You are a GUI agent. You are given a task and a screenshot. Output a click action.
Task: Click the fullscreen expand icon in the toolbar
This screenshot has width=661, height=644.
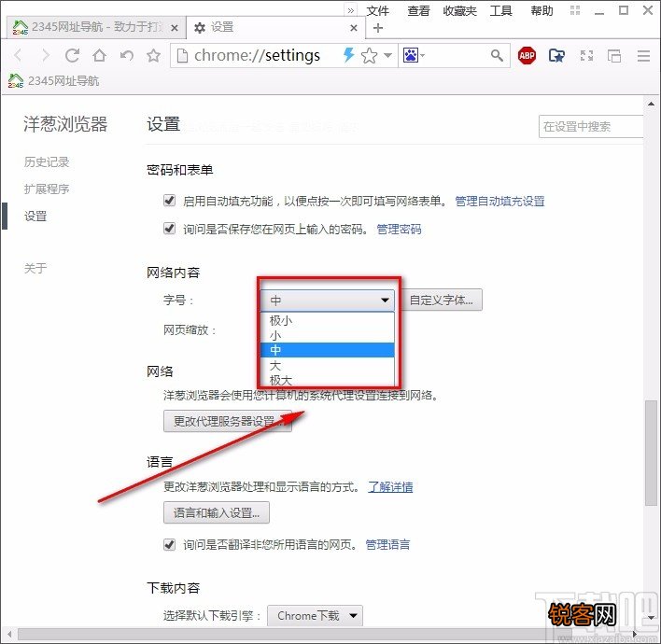point(586,55)
